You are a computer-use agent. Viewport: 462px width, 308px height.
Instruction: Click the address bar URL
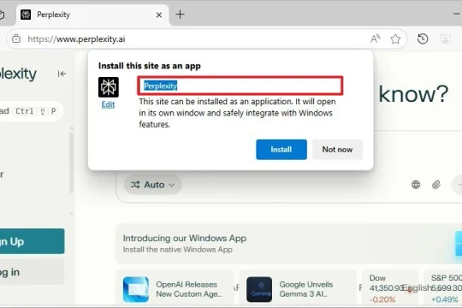[76, 38]
